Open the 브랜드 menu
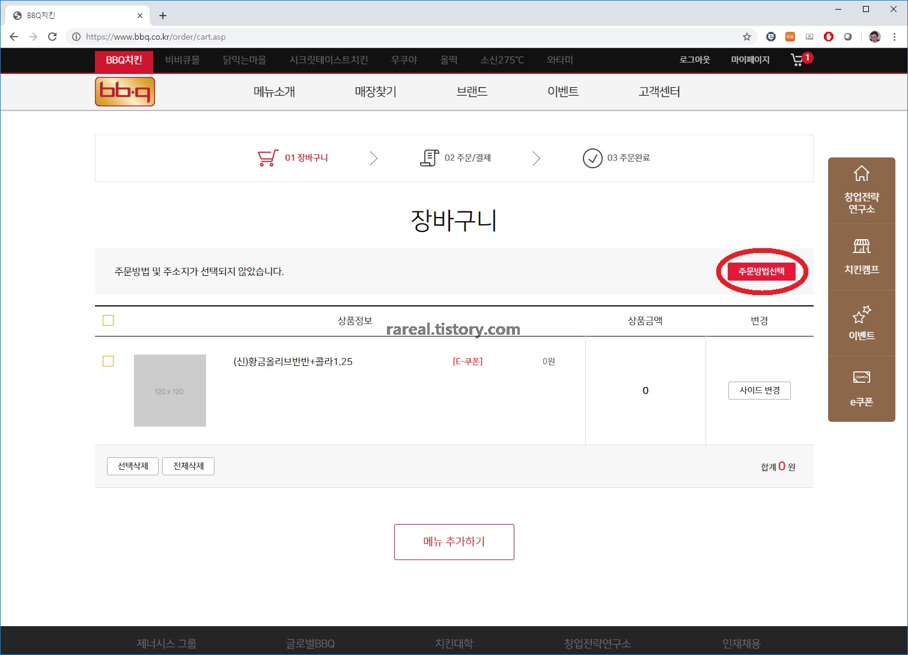 [472, 92]
